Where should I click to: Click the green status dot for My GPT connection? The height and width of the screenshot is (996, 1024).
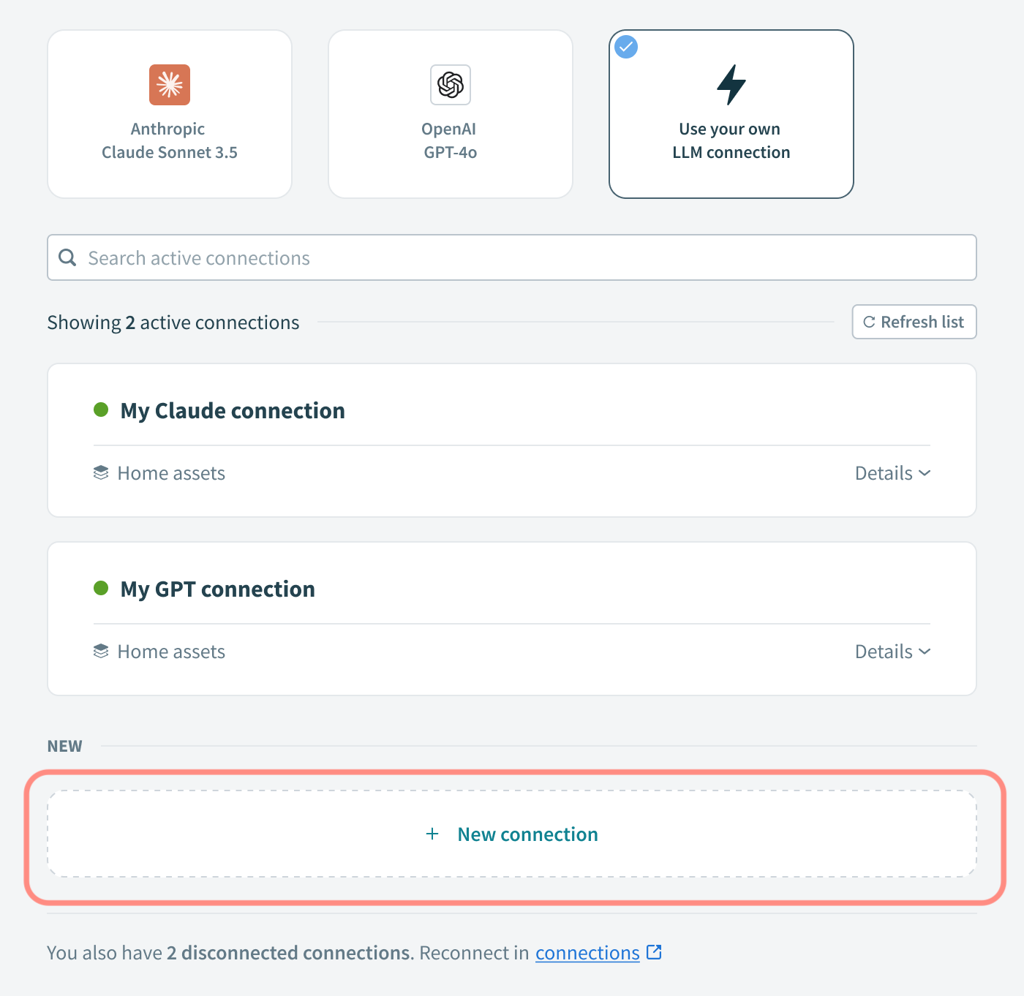click(101, 589)
